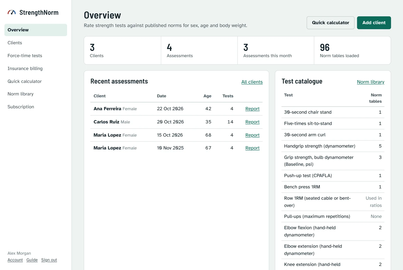Click the Alex Morgan user name
Image resolution: width=403 pixels, height=270 pixels.
coord(19,253)
